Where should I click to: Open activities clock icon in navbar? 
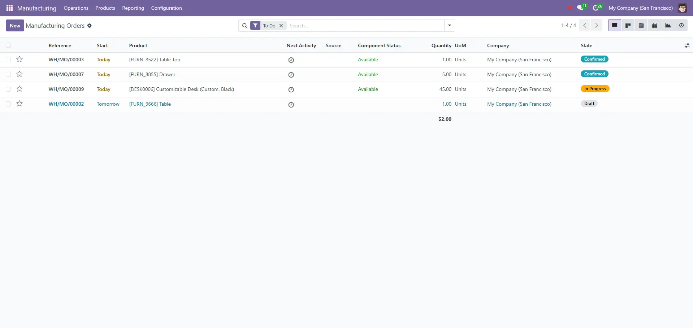(595, 8)
